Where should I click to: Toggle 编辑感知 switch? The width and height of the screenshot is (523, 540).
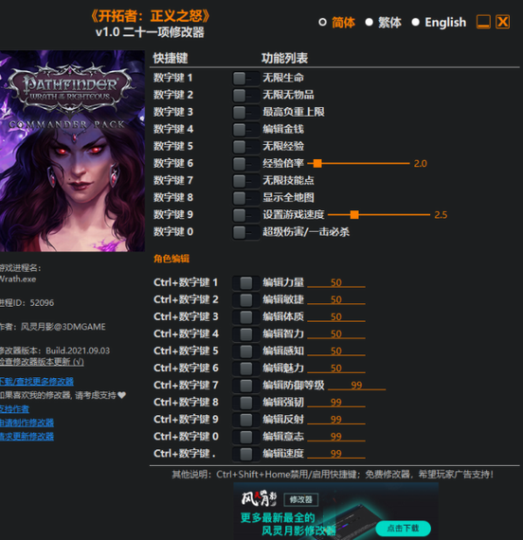click(x=246, y=351)
